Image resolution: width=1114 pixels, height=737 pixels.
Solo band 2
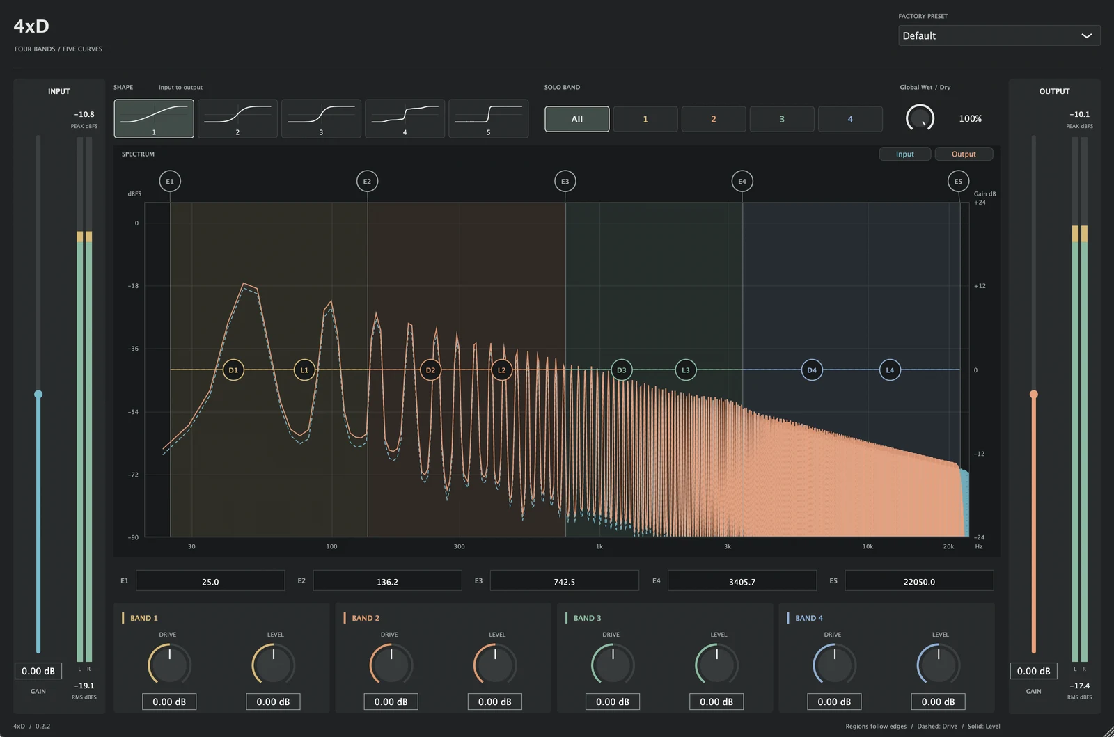(x=714, y=119)
